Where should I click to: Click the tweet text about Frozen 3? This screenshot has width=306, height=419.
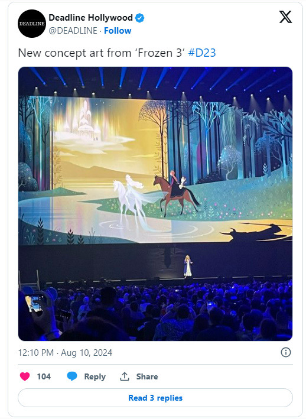point(102,53)
